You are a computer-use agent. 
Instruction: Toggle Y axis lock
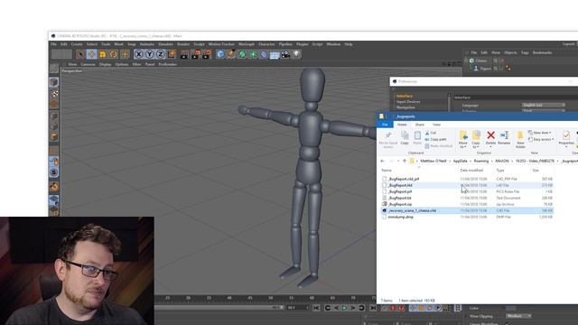(149, 54)
